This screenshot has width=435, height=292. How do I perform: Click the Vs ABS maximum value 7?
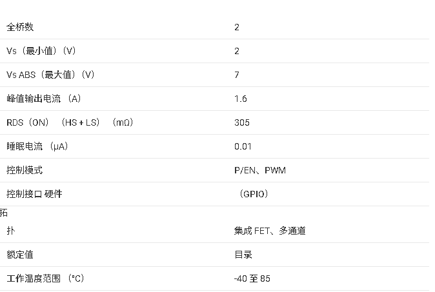click(237, 75)
